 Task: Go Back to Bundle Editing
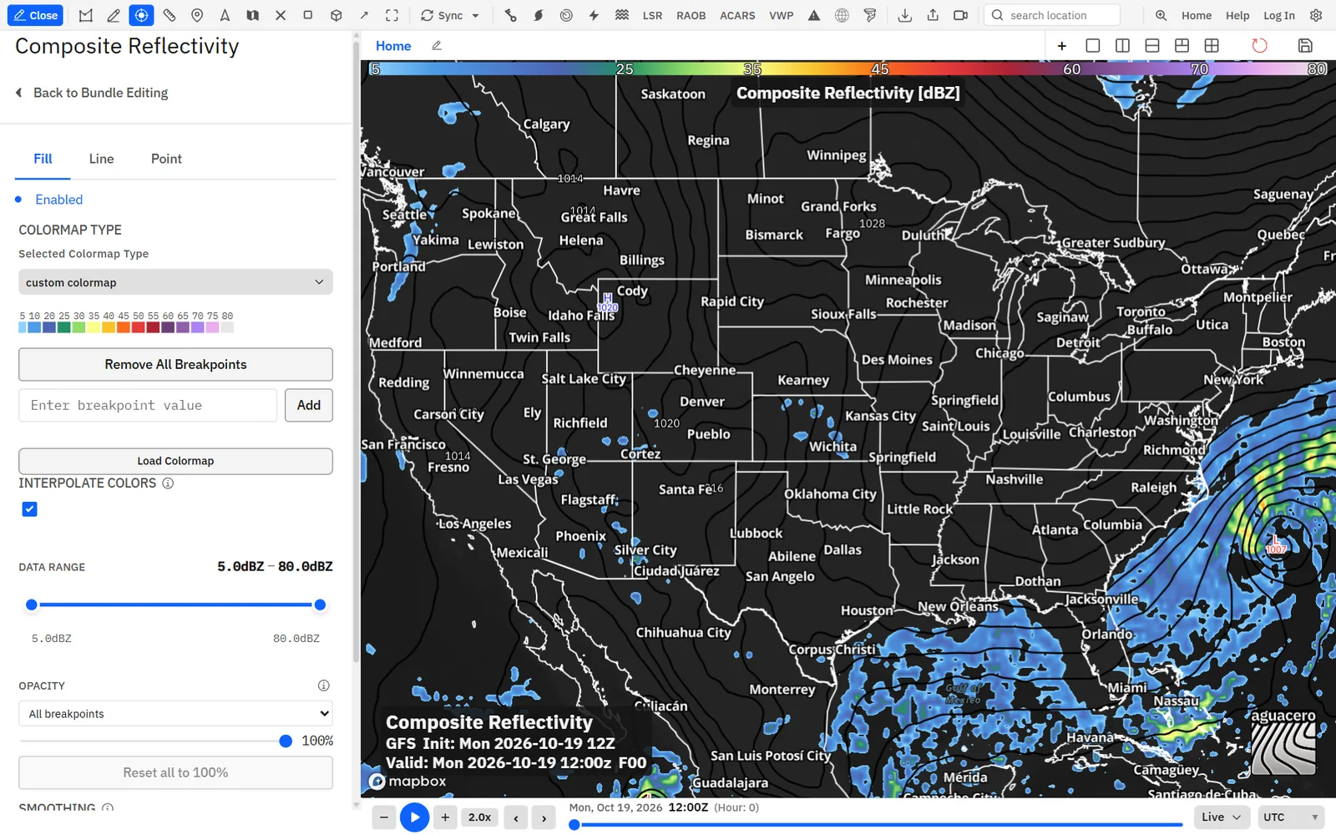coord(92,93)
